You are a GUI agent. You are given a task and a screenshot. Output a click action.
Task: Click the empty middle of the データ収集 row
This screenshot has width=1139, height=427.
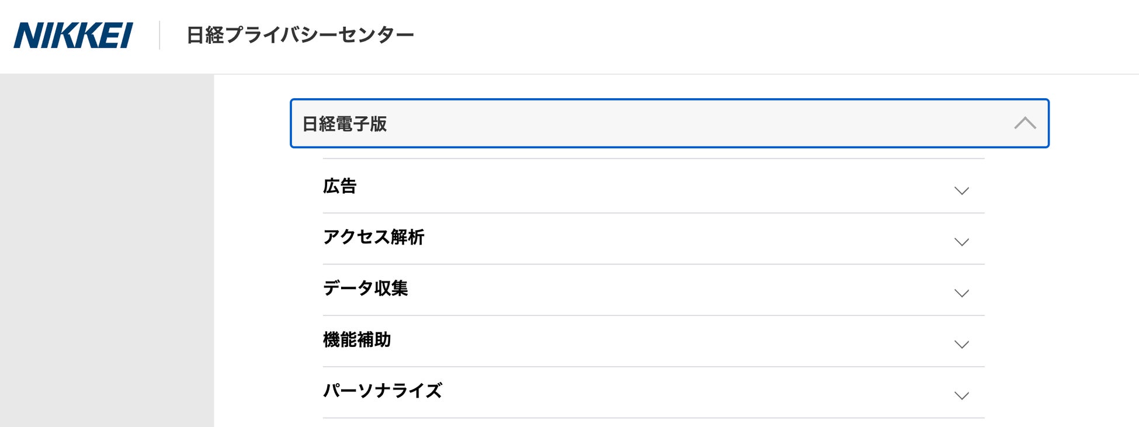point(643,289)
